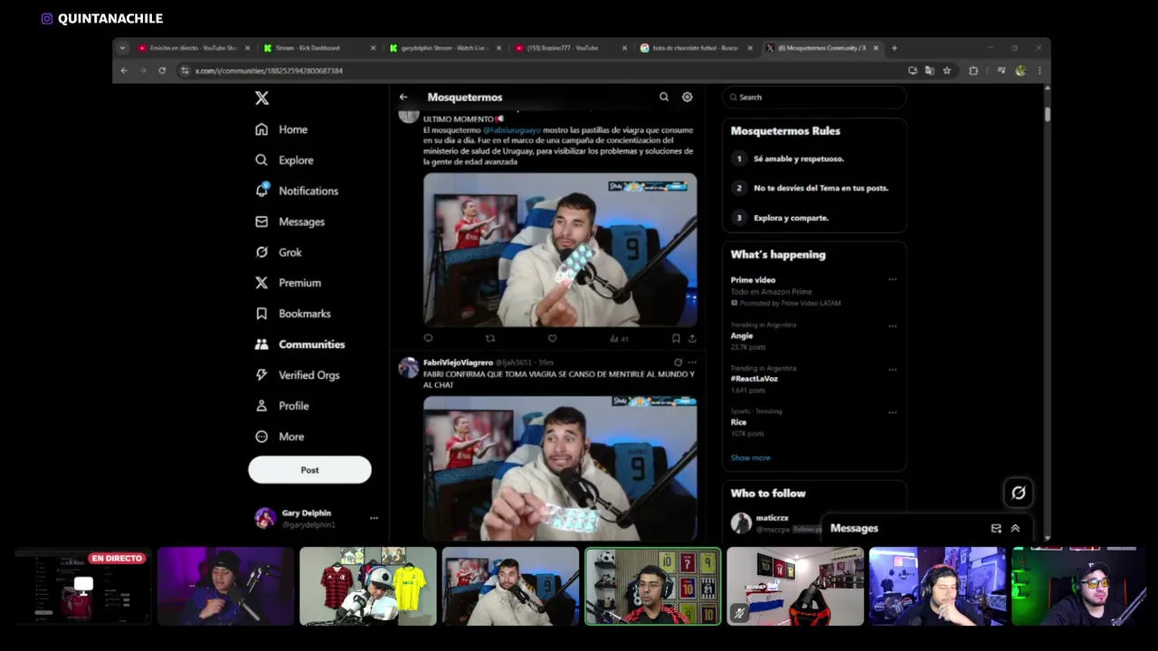The width and height of the screenshot is (1158, 651).
Task: Click the #ReactLaVoz trending topic
Action: click(x=755, y=379)
